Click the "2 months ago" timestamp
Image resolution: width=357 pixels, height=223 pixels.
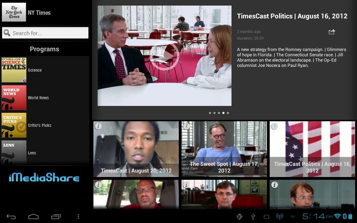tap(249, 32)
